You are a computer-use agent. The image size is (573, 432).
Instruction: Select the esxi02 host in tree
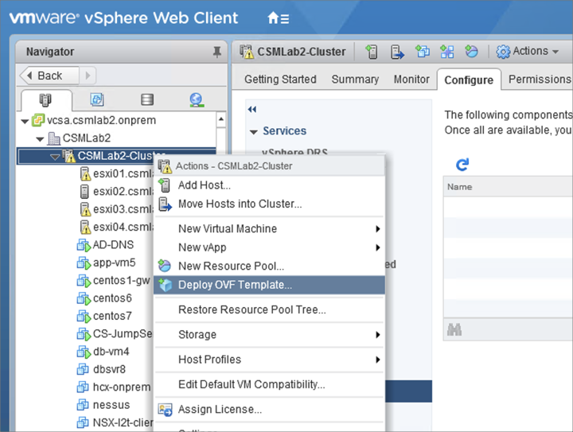pyautogui.click(x=117, y=192)
